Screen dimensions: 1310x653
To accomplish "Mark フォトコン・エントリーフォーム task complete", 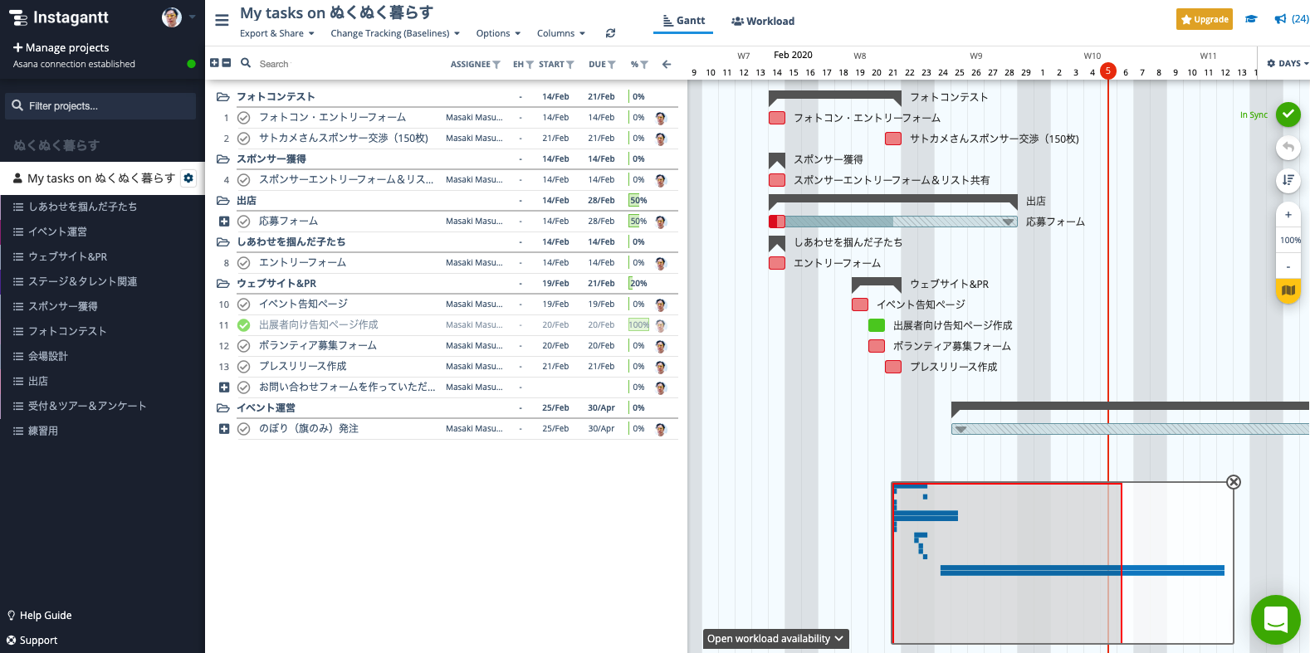I will coord(244,118).
